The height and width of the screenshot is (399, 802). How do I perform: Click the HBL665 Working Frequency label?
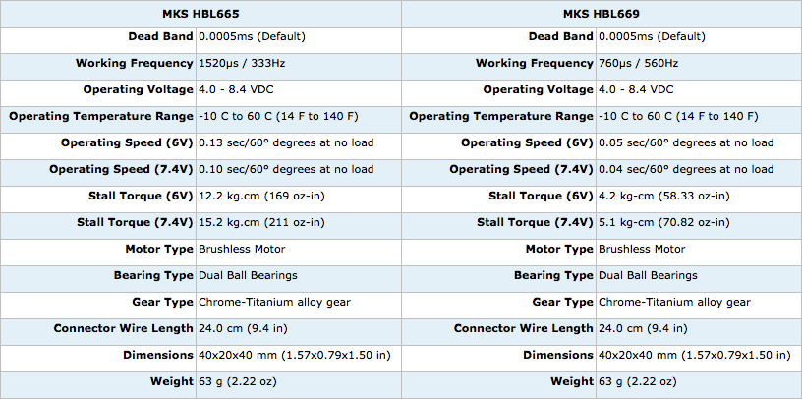[x=135, y=64]
